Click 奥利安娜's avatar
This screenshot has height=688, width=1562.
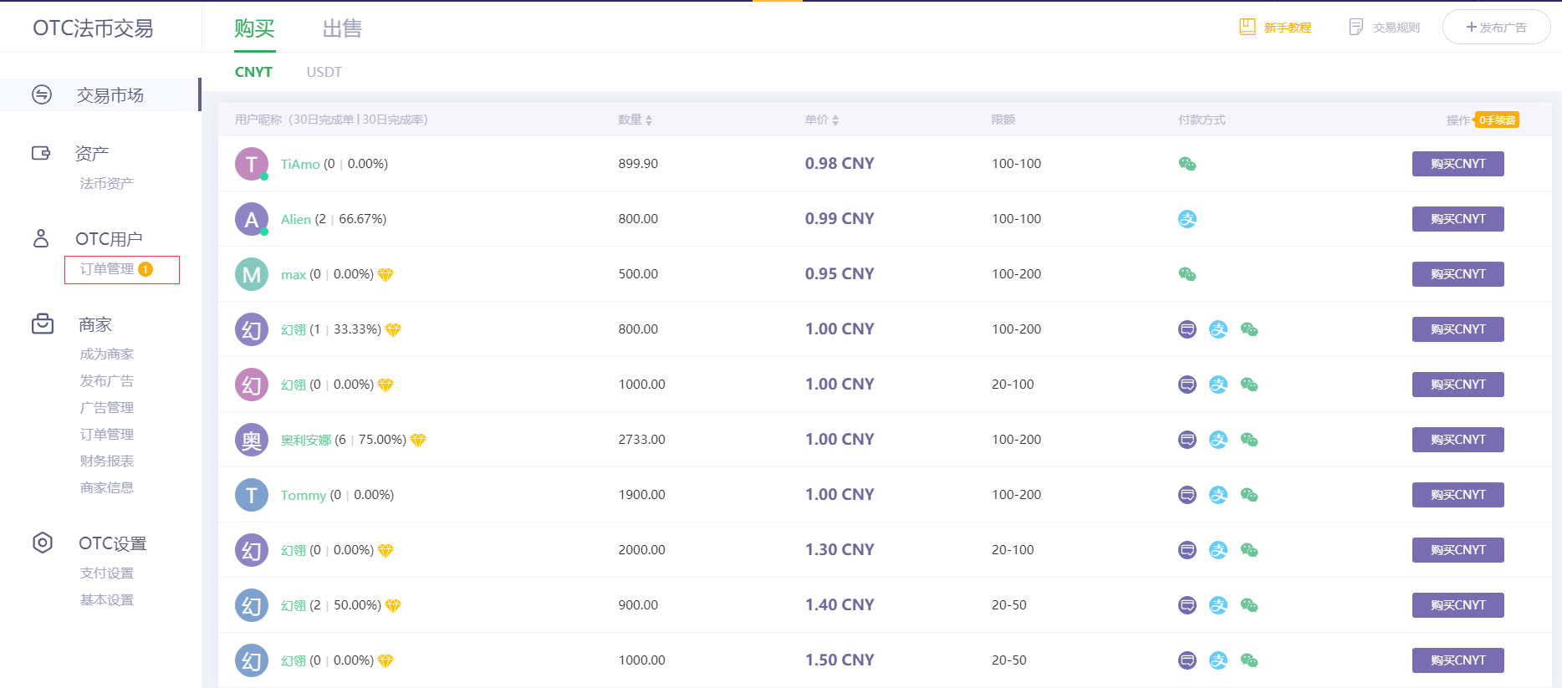coord(252,440)
